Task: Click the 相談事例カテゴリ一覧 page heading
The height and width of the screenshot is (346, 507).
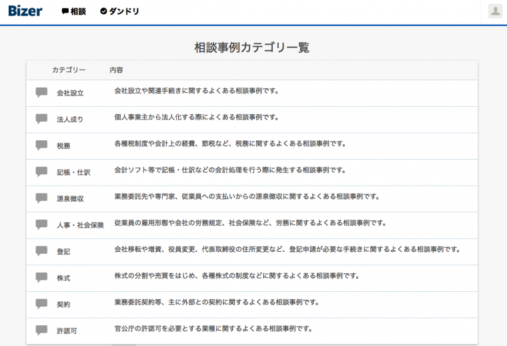Action: (252, 47)
